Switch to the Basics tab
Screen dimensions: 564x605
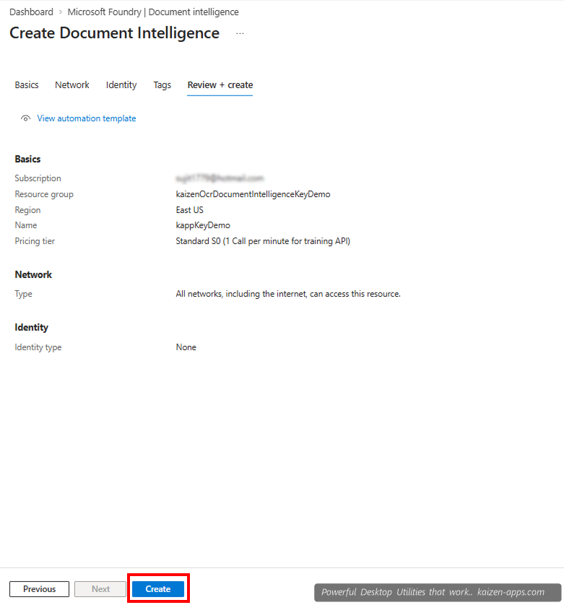(x=27, y=85)
